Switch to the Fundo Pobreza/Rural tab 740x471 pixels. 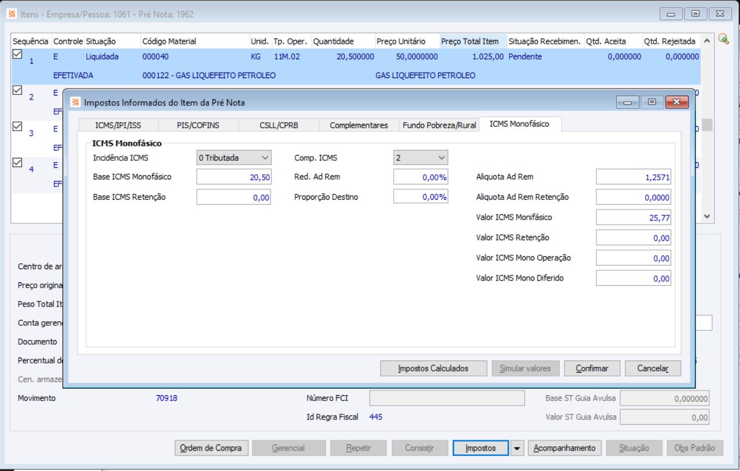pyautogui.click(x=439, y=125)
